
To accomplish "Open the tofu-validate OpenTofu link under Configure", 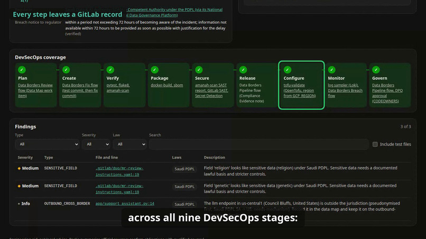I will [x=300, y=90].
